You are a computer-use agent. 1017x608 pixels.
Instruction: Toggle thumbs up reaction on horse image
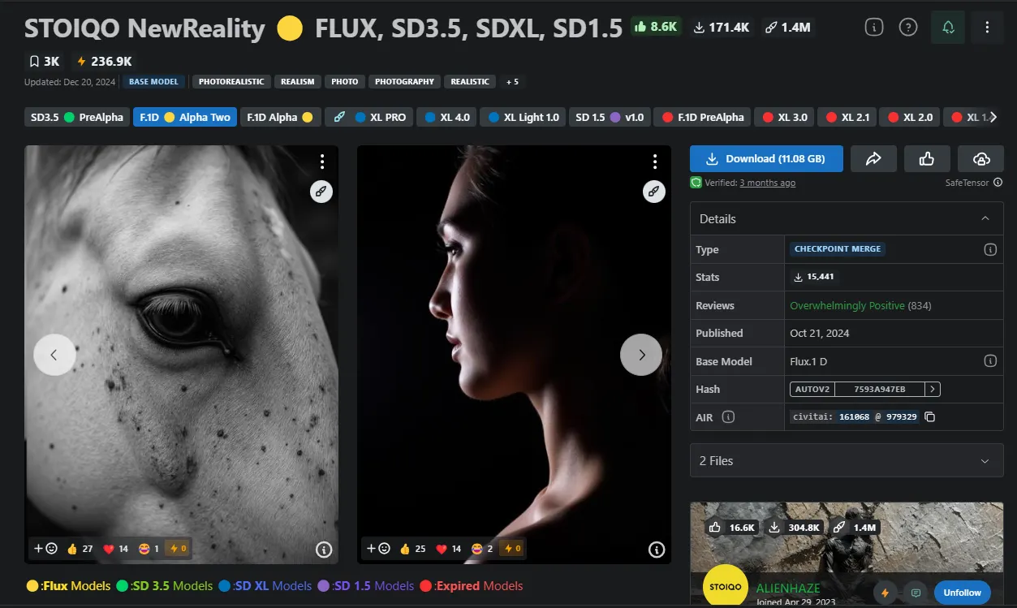80,549
